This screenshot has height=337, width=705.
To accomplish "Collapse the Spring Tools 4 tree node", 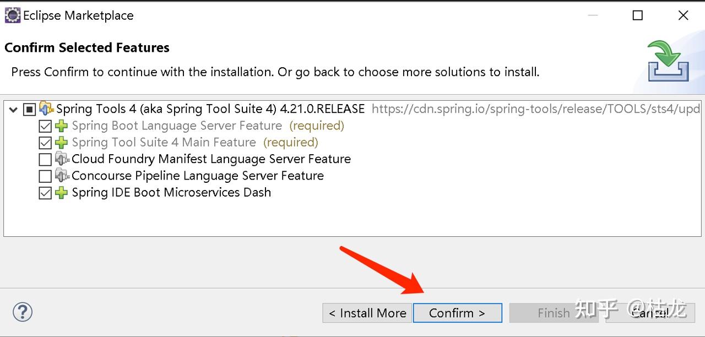I will pos(13,110).
